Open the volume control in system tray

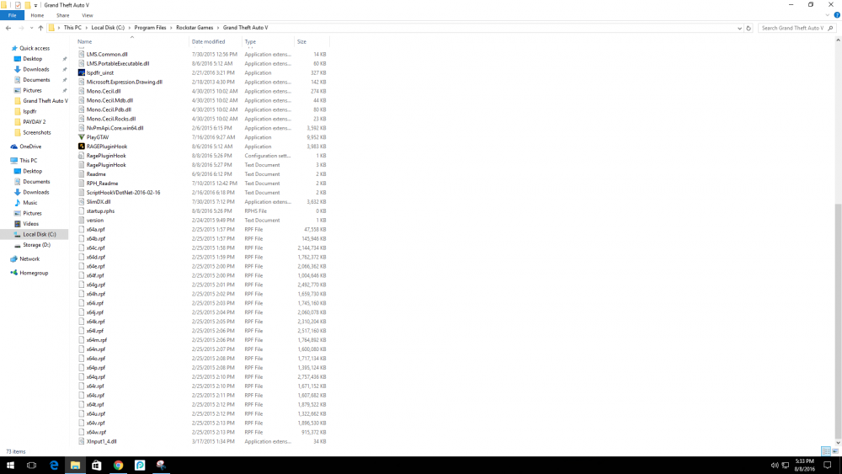pyautogui.click(x=775, y=465)
